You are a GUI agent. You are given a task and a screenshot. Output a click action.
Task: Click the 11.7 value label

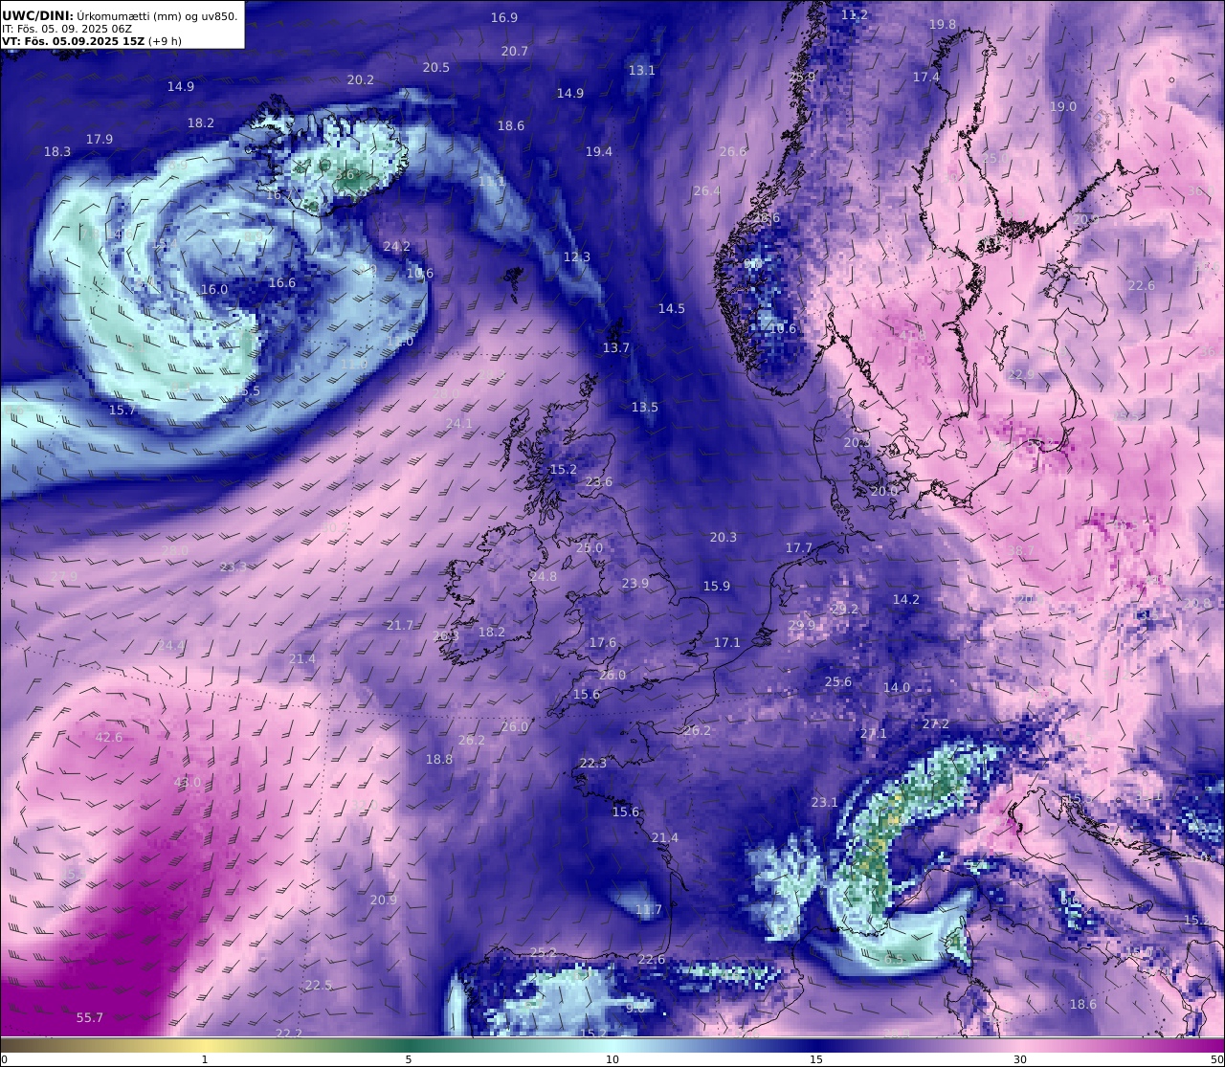click(649, 910)
